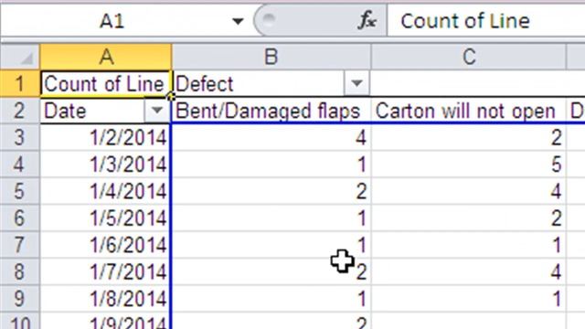Click the Select All corner triangle
585x329 pixels.
tap(20, 57)
